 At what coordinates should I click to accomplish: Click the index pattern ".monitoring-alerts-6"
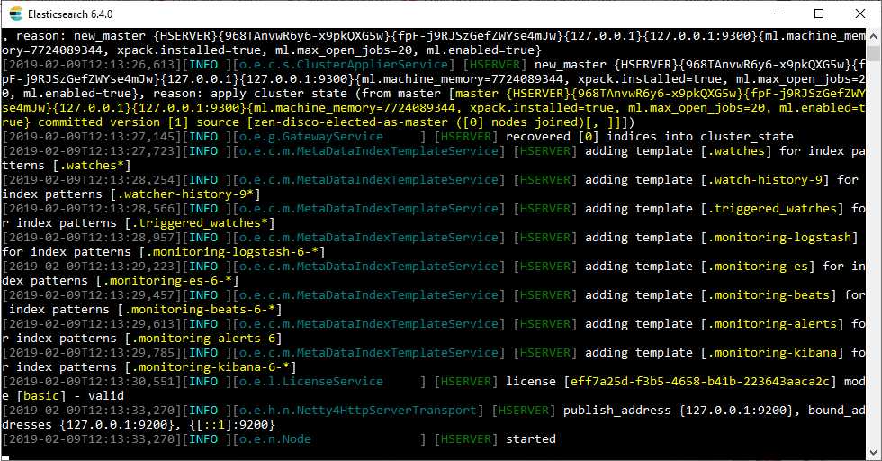pos(203,339)
